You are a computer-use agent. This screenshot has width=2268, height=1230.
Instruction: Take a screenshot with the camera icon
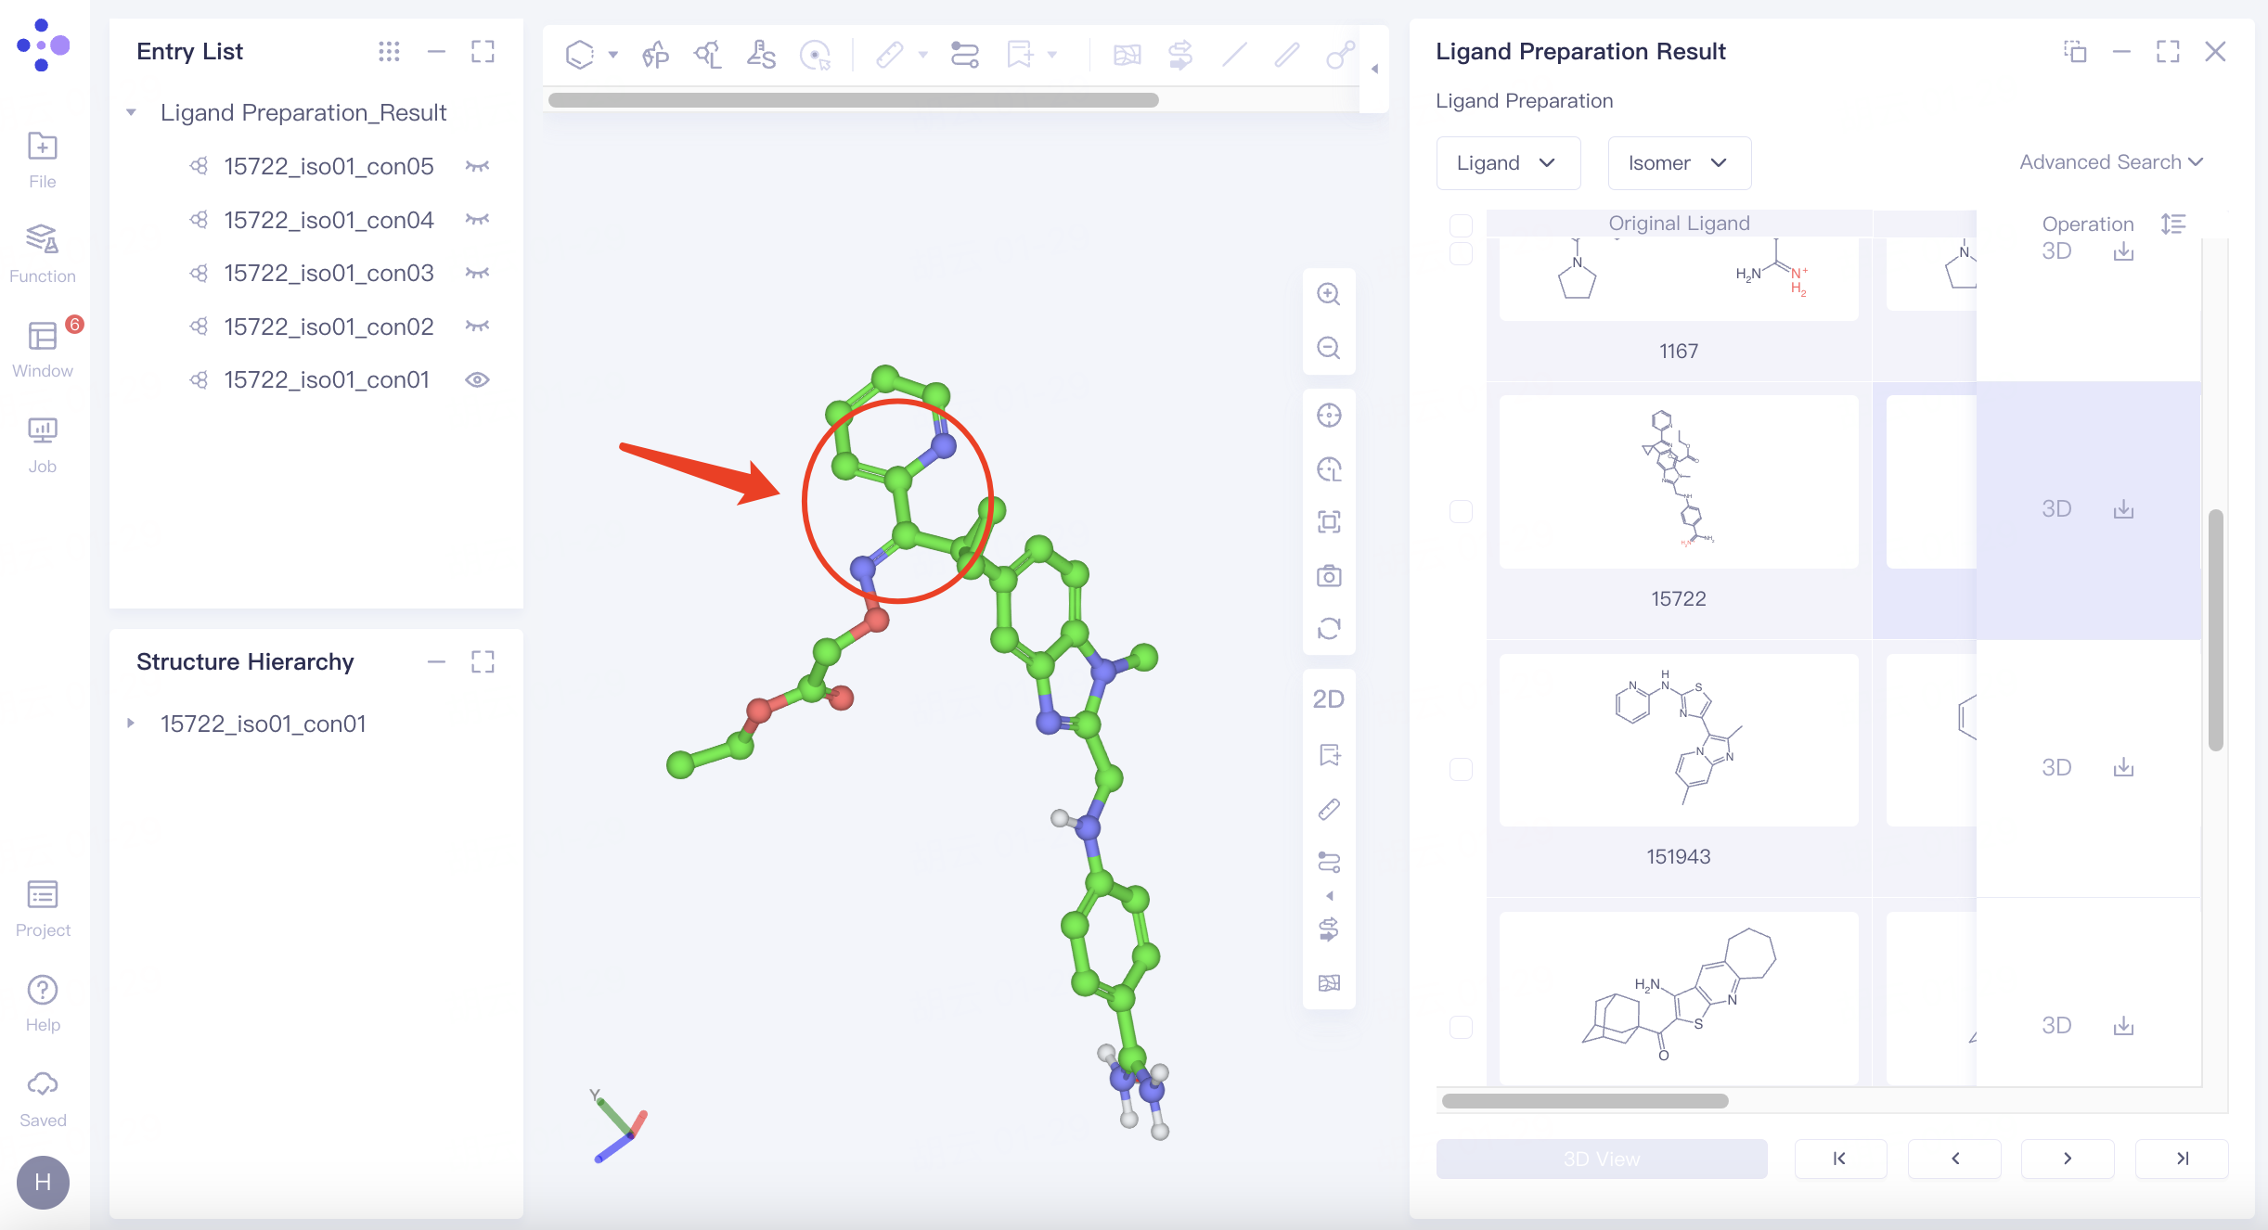tap(1329, 576)
